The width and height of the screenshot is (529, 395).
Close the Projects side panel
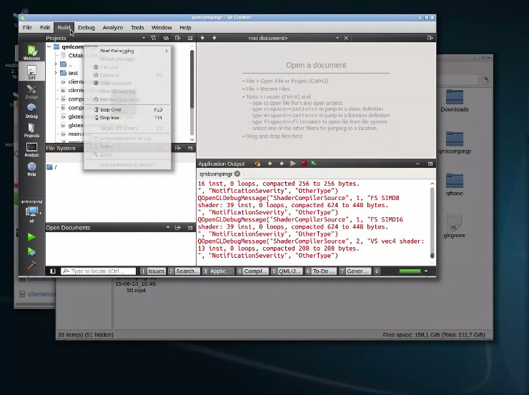click(x=190, y=38)
